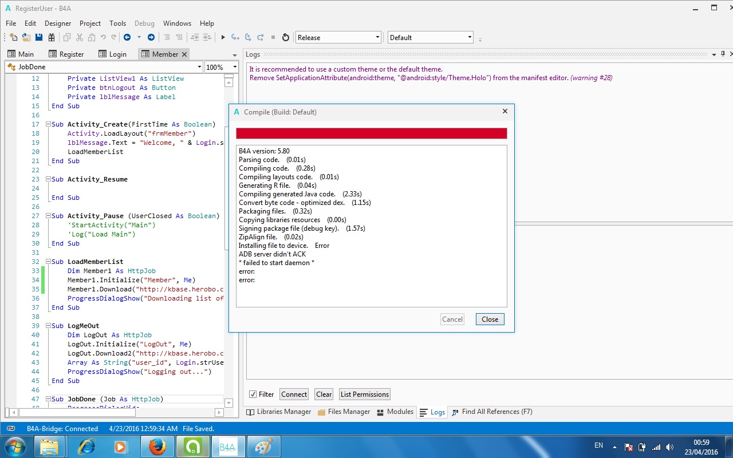
Task: Collapse the LoadMemberList sub
Action: point(49,262)
